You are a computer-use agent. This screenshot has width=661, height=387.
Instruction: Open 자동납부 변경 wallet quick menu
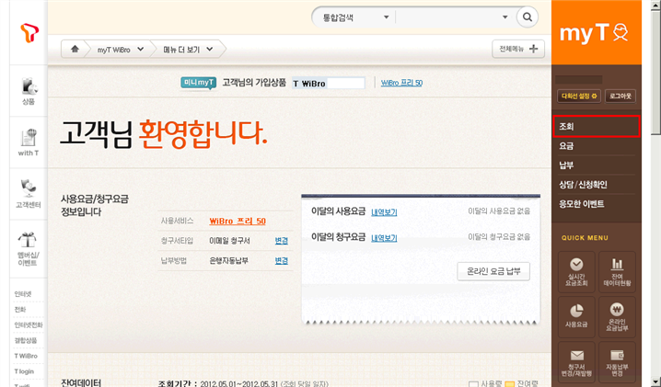tap(617, 362)
